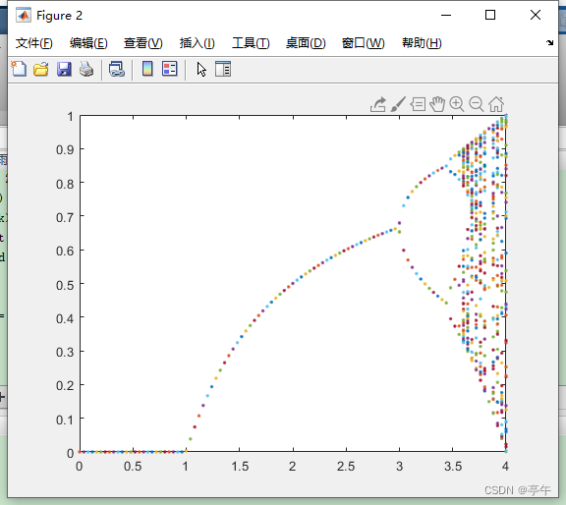This screenshot has height=505, width=566.
Task: Maximize the Figure 2 window
Action: tap(490, 15)
